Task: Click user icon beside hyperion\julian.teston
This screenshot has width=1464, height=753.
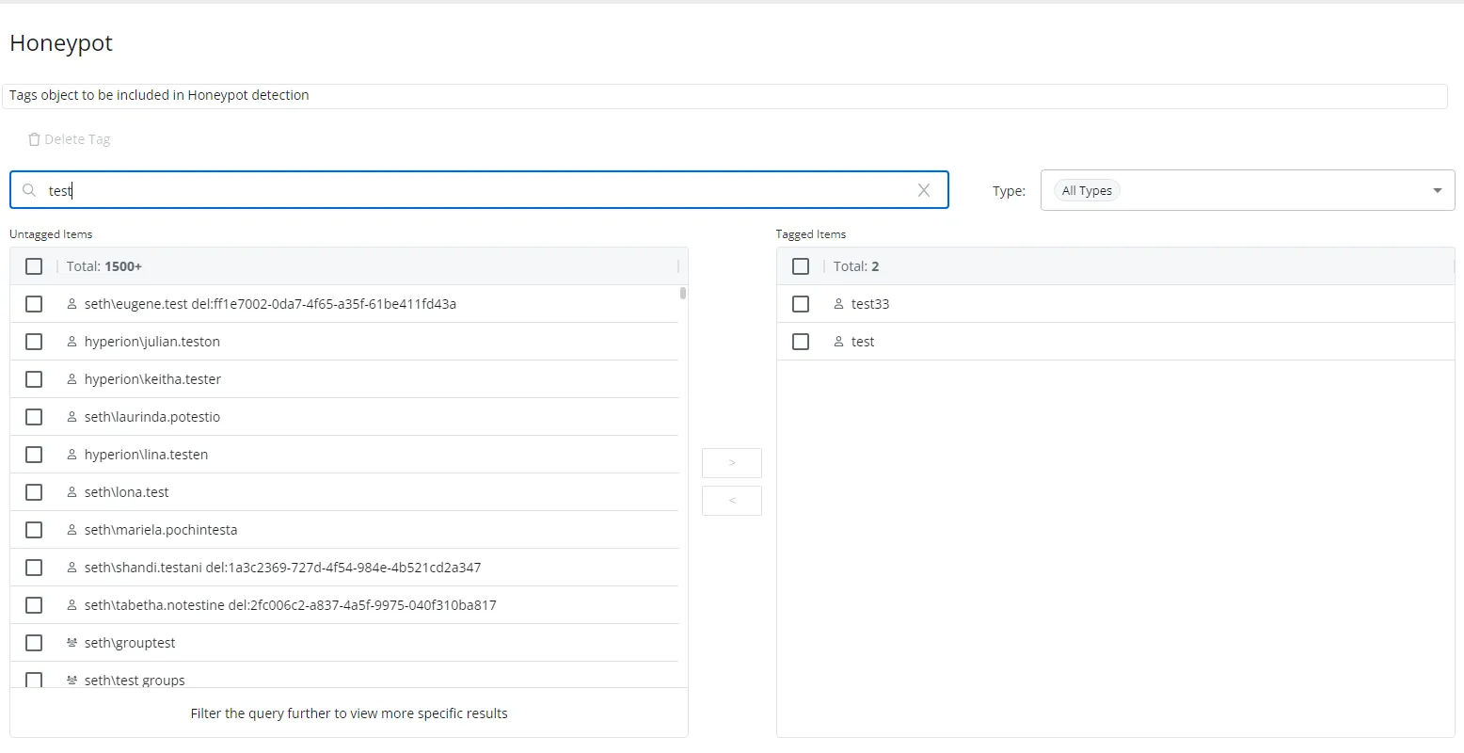Action: tap(72, 342)
